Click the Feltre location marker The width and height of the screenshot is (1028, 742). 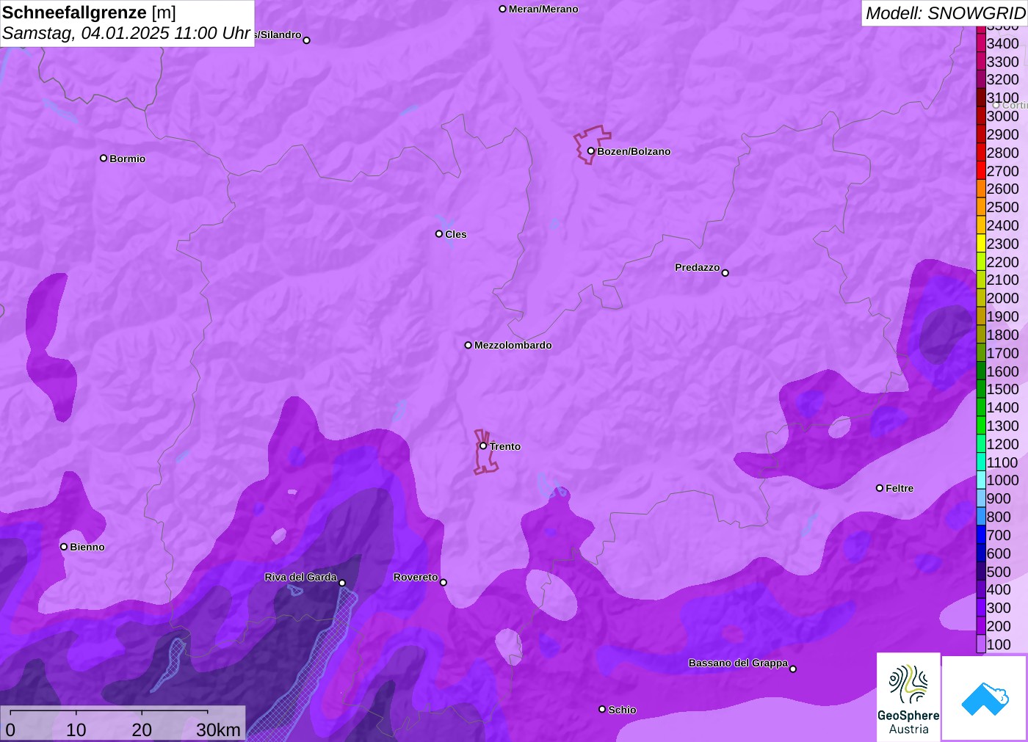[x=880, y=488]
